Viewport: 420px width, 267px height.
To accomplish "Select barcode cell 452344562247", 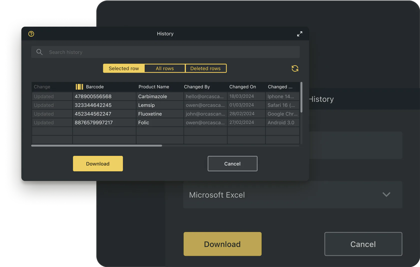I will point(104,114).
